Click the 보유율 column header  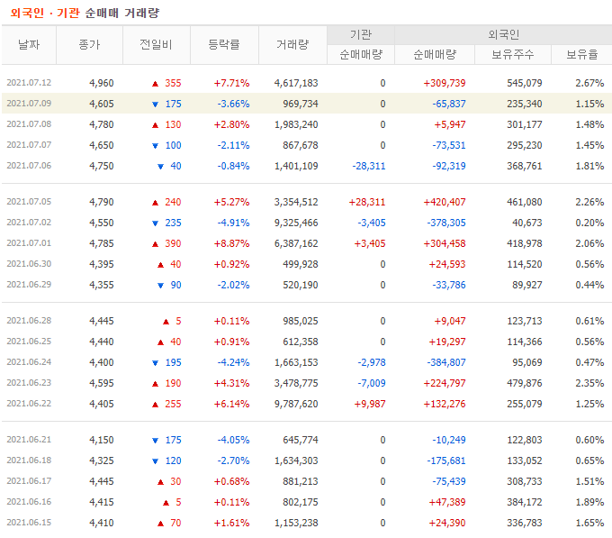pos(582,54)
